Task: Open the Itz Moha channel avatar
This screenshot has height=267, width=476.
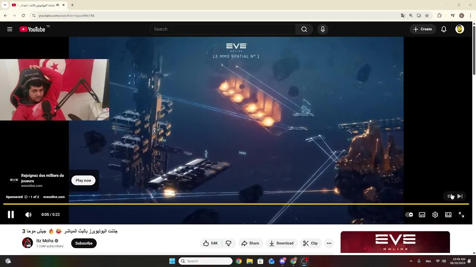Action: (x=28, y=243)
